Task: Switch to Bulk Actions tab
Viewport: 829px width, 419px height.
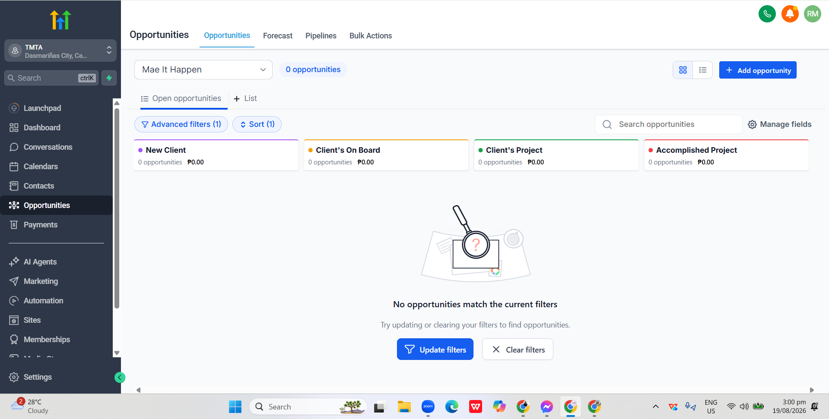Action: 371,36
